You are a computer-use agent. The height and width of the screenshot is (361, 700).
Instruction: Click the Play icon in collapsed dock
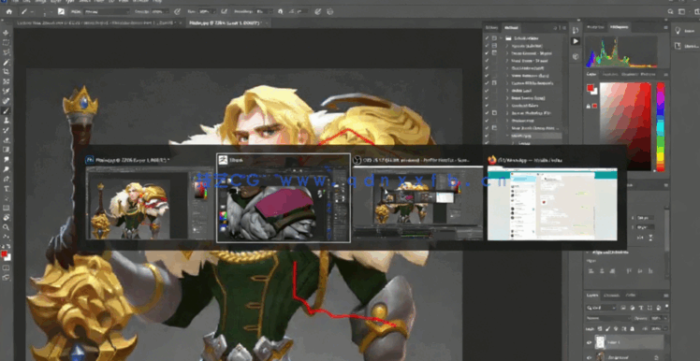[x=576, y=41]
